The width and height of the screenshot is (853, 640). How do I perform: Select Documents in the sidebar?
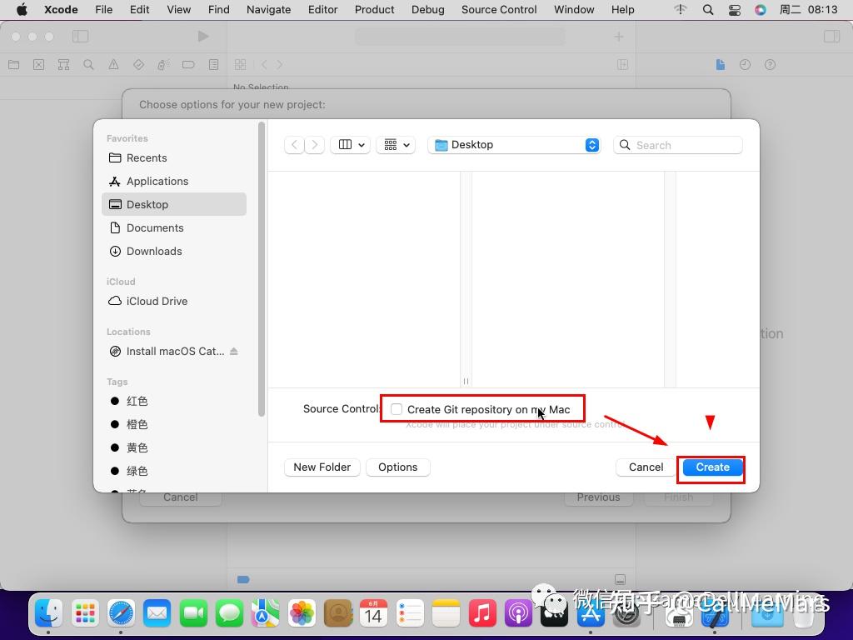click(x=174, y=228)
